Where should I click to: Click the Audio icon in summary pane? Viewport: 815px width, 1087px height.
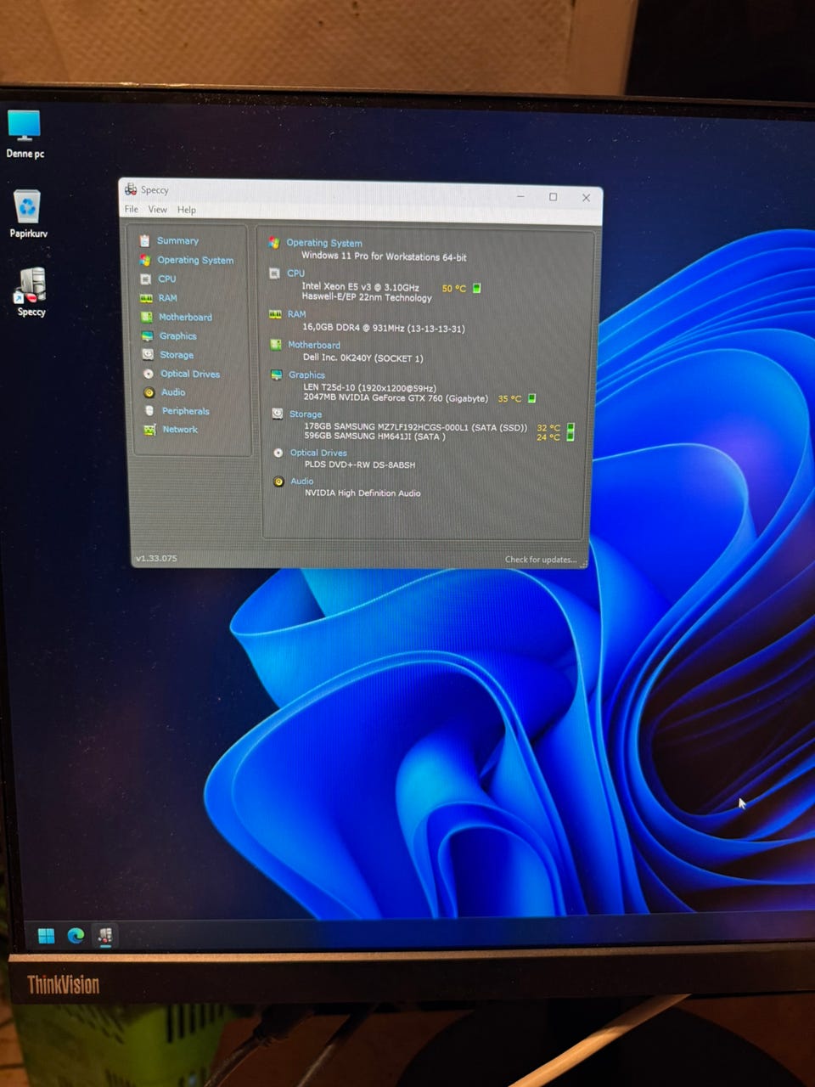pos(278,482)
